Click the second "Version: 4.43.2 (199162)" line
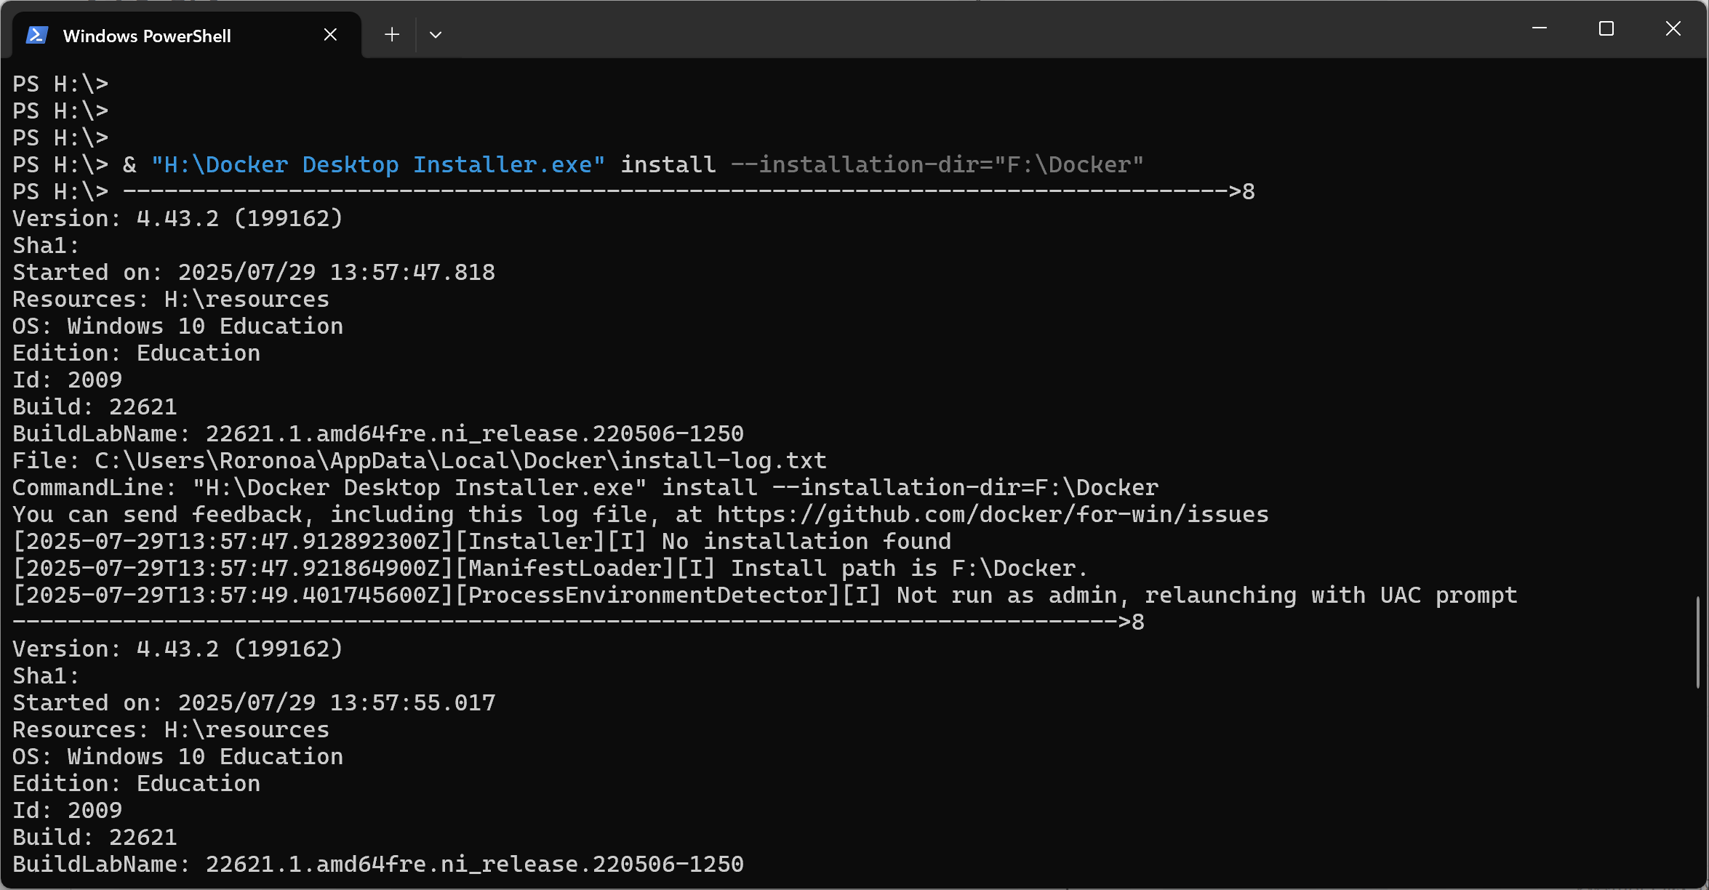This screenshot has width=1709, height=890. [177, 649]
